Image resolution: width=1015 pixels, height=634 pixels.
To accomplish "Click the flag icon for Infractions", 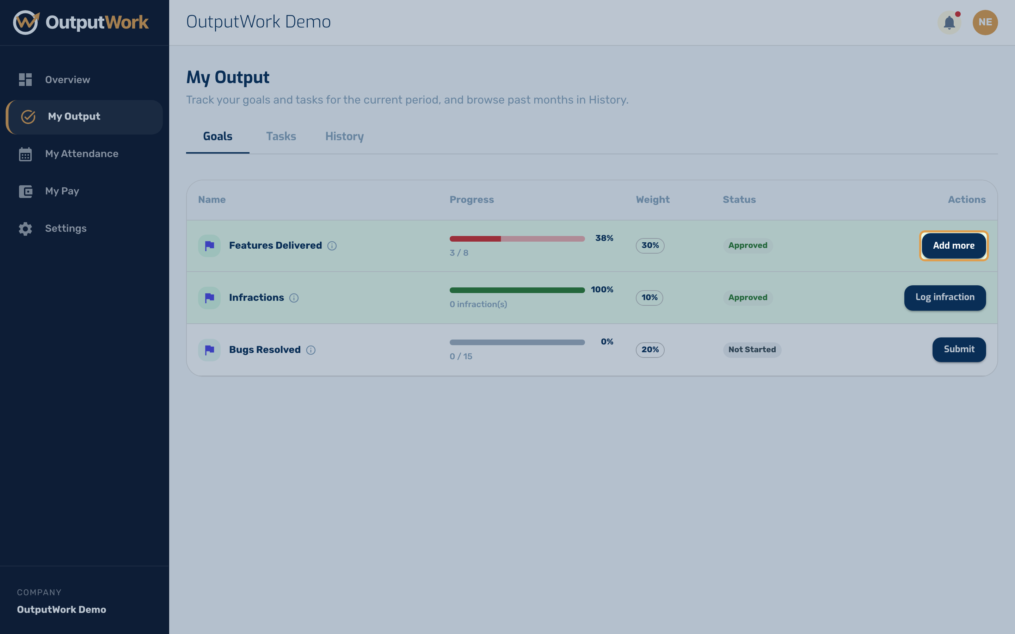I will [209, 298].
